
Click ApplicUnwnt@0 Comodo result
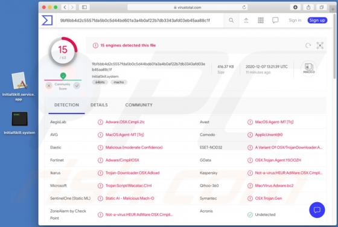pyautogui.click(x=269, y=135)
